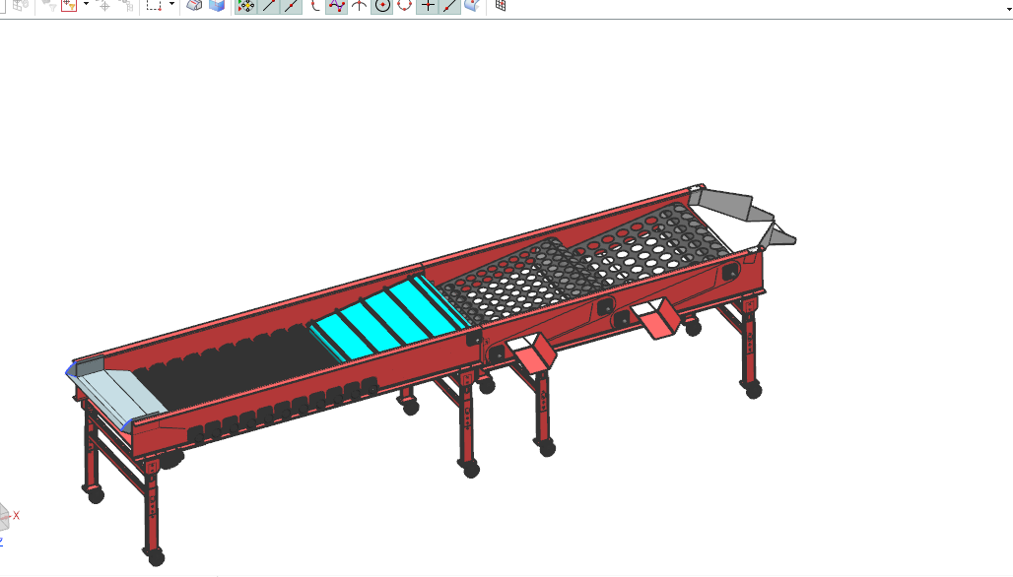Toggle Midpoint snap option
The width and height of the screenshot is (1013, 577).
[x=292, y=6]
